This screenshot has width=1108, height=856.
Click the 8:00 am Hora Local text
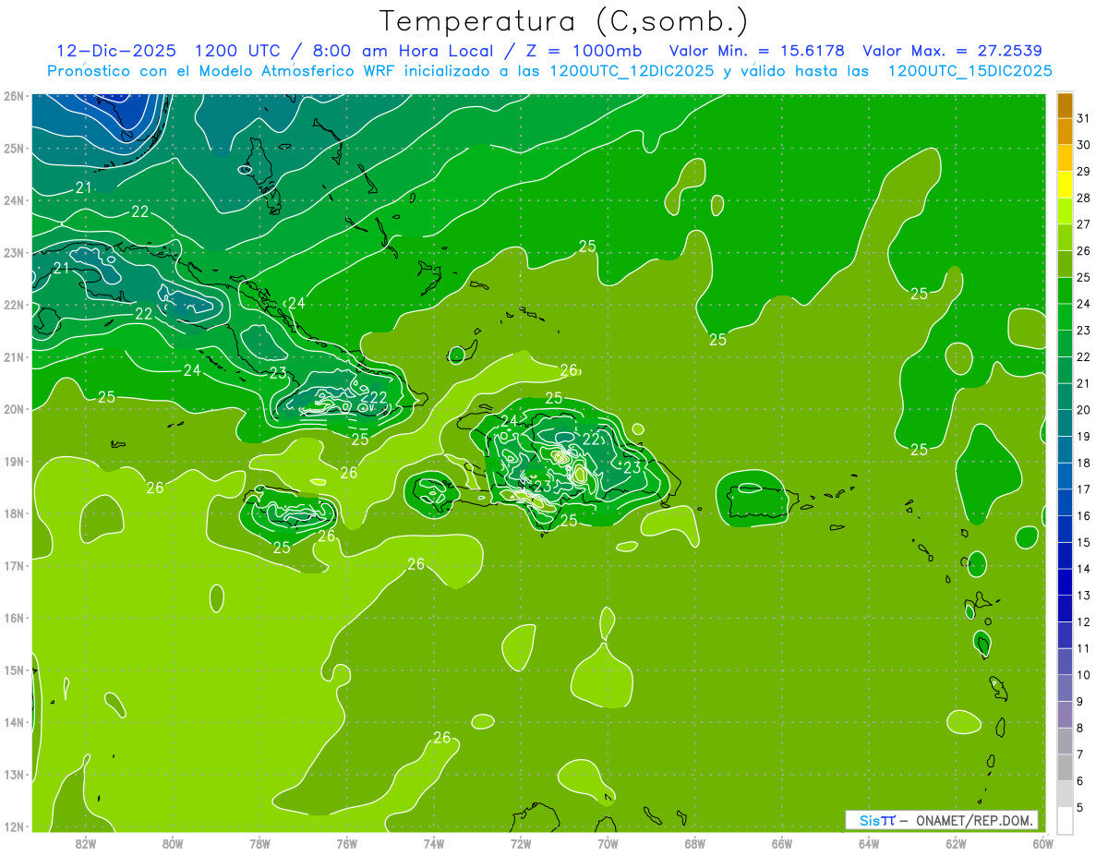[x=404, y=50]
